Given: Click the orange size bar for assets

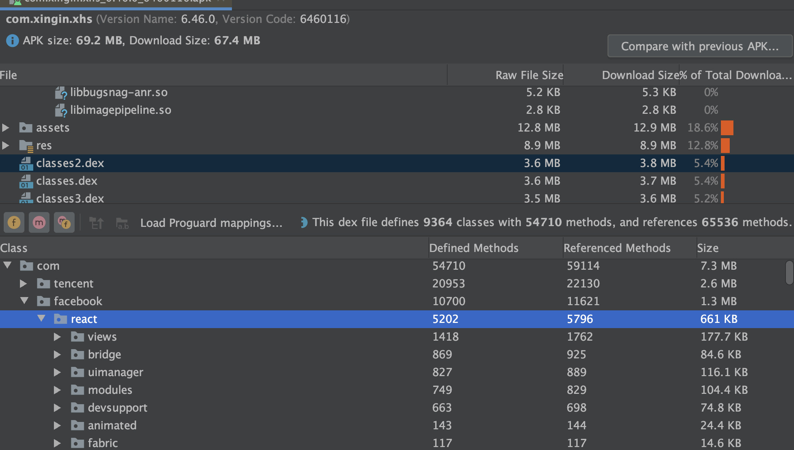Looking at the screenshot, I should click(x=727, y=128).
